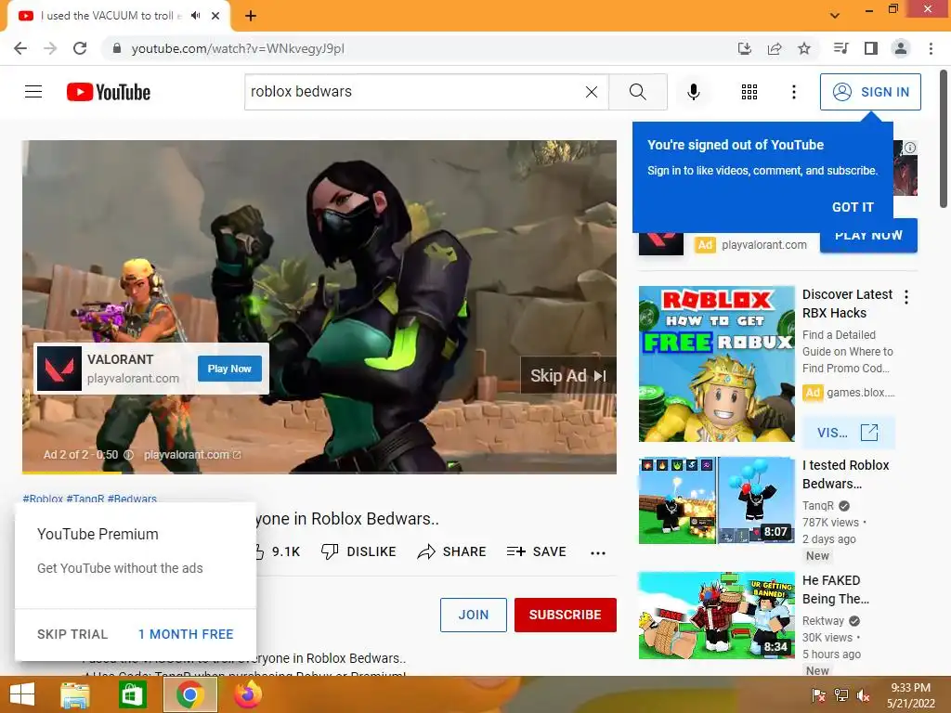The width and height of the screenshot is (951, 713).
Task: Open the Chrome profile avatar
Action: pos(901,48)
